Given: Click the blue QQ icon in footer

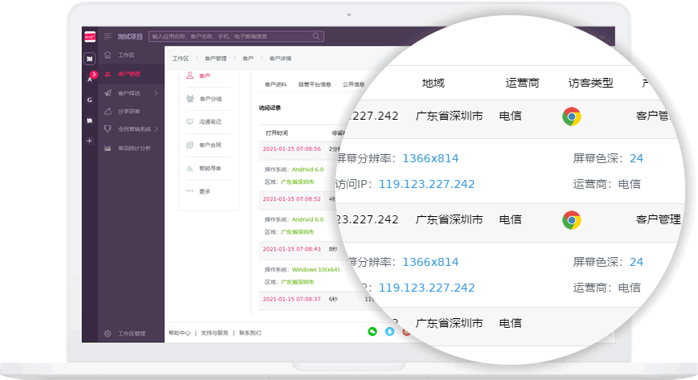Looking at the screenshot, I should [389, 331].
